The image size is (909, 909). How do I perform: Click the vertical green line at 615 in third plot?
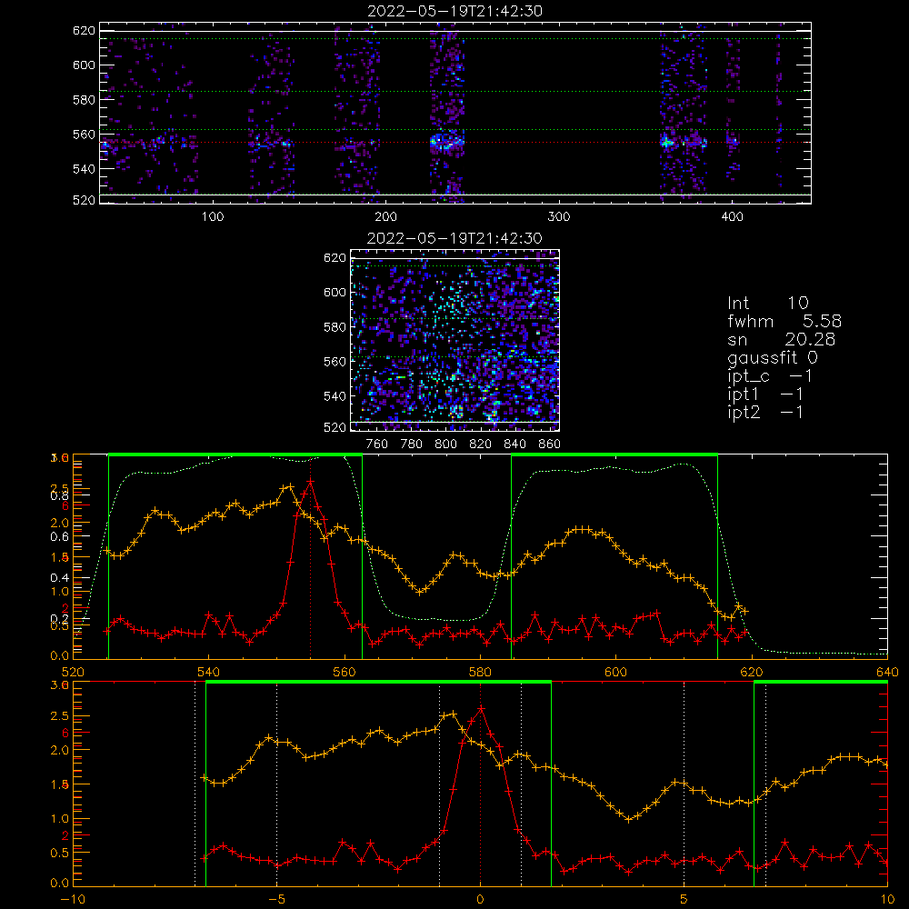[718, 556]
